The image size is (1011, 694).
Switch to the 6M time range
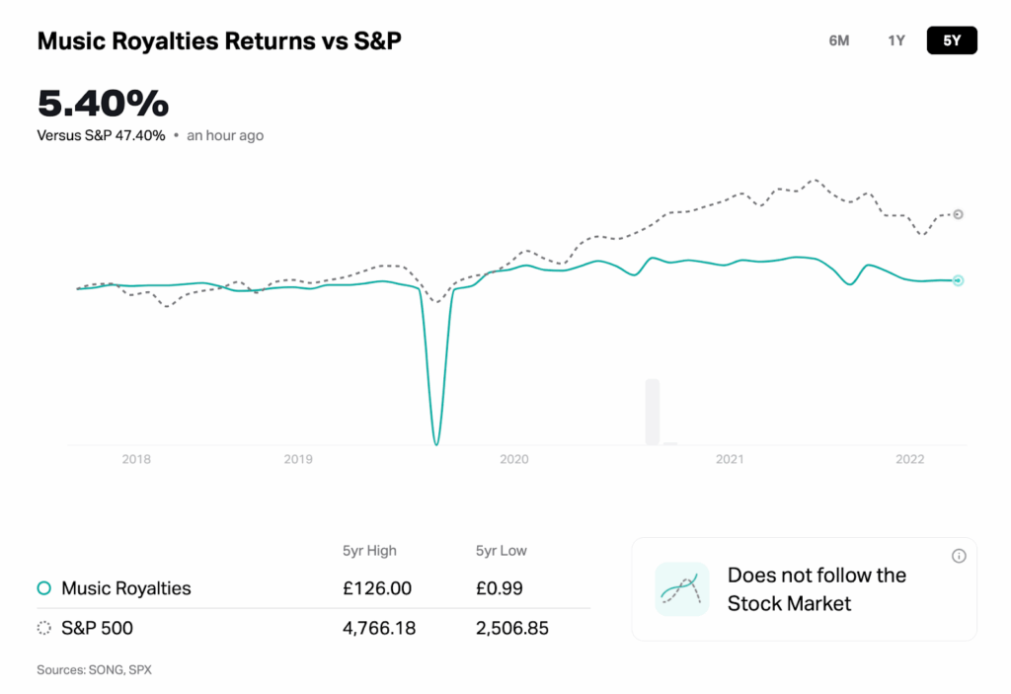coord(838,40)
